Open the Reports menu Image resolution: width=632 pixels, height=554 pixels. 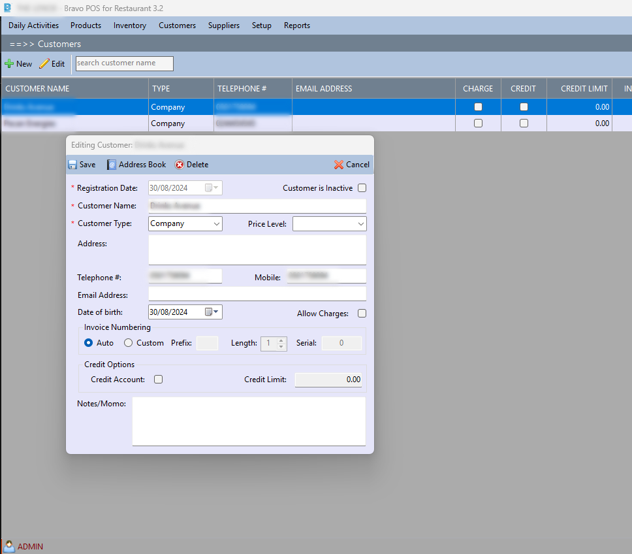tap(296, 25)
